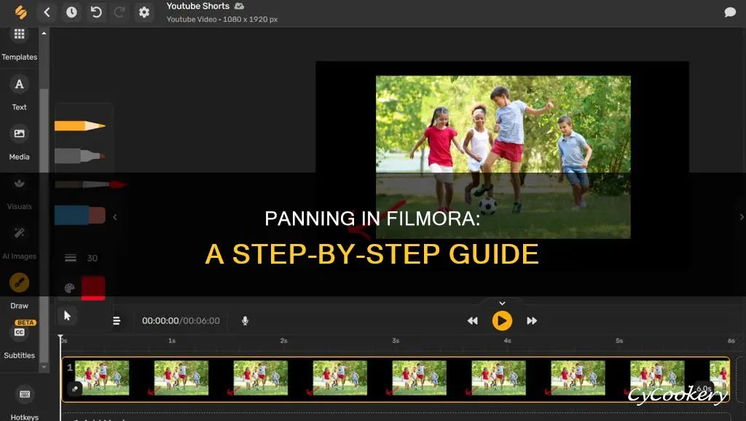Image resolution: width=746 pixels, height=421 pixels.
Task: Open the timeline options list icon
Action: (117, 320)
